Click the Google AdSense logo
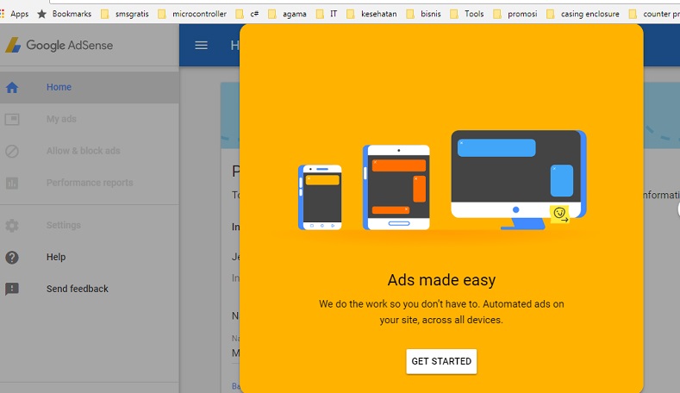 [59, 45]
